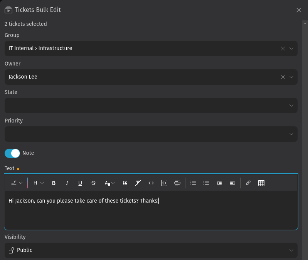Insert a hyperlink
This screenshot has width=308, height=260.
(248, 183)
